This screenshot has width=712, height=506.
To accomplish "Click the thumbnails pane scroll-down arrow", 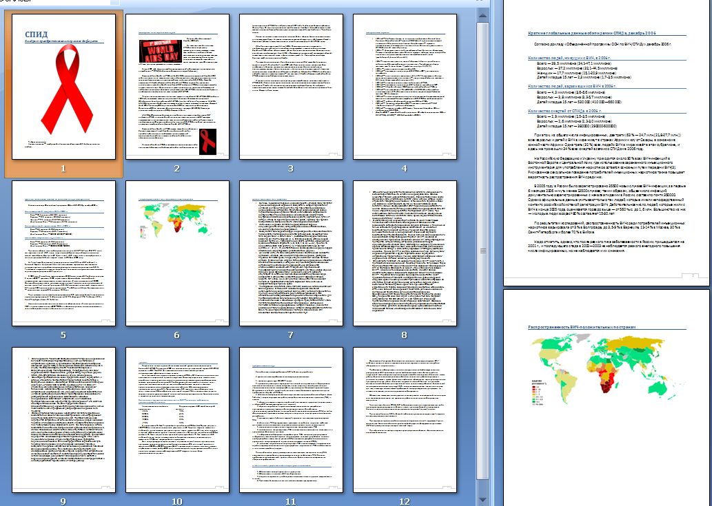I will pyautogui.click(x=482, y=500).
